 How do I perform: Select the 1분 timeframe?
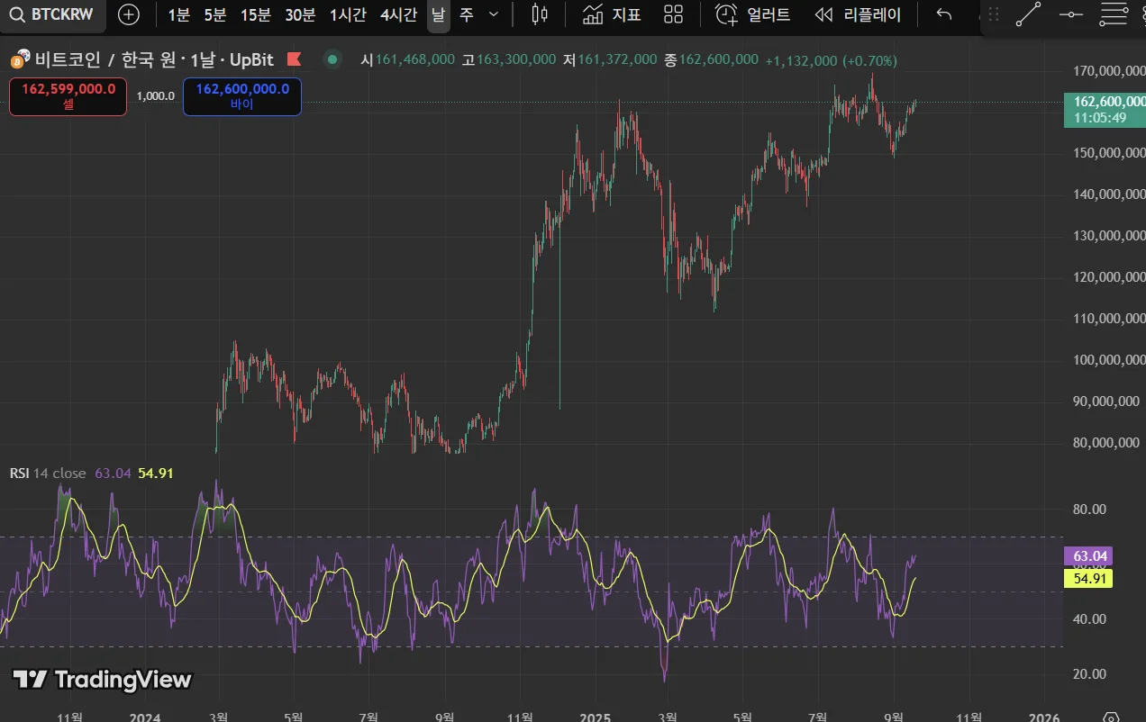[179, 14]
